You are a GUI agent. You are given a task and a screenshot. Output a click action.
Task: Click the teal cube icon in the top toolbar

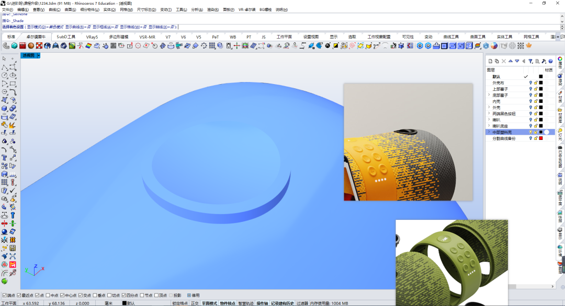tap(14, 45)
